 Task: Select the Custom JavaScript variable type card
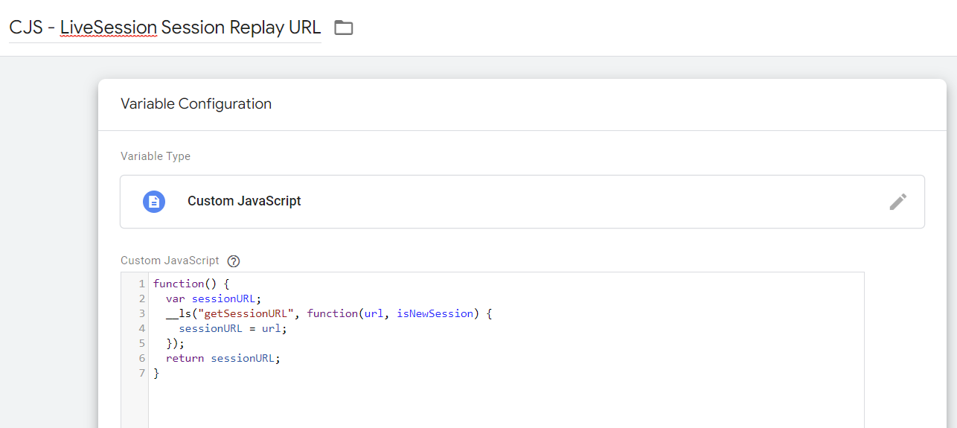click(521, 202)
